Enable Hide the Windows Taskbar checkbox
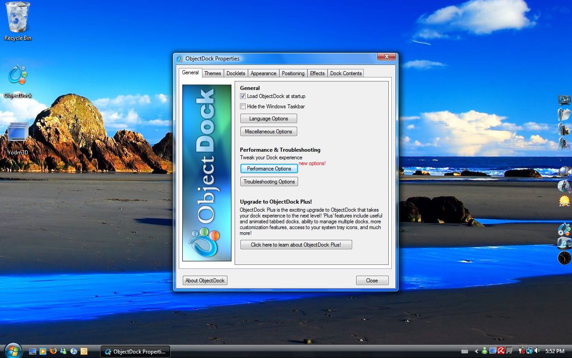 (x=243, y=107)
